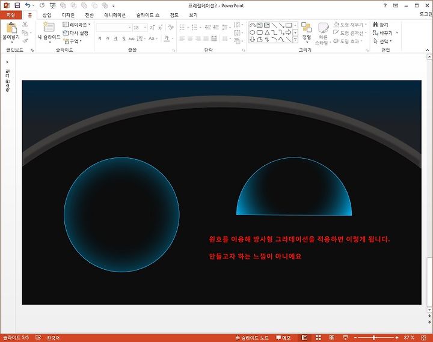Click 다시 설정 reset button

coord(76,33)
